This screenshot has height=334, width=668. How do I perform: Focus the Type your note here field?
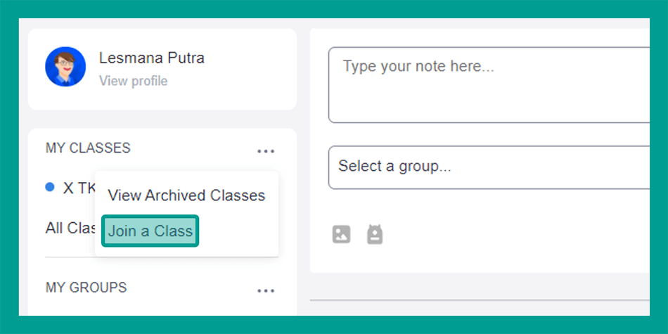[x=489, y=85]
